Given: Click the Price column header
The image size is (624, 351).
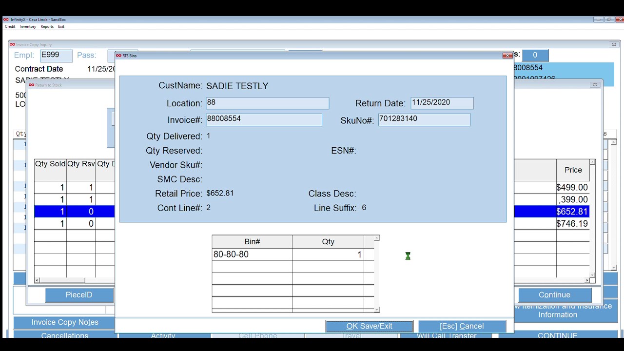Looking at the screenshot, I should 573,170.
